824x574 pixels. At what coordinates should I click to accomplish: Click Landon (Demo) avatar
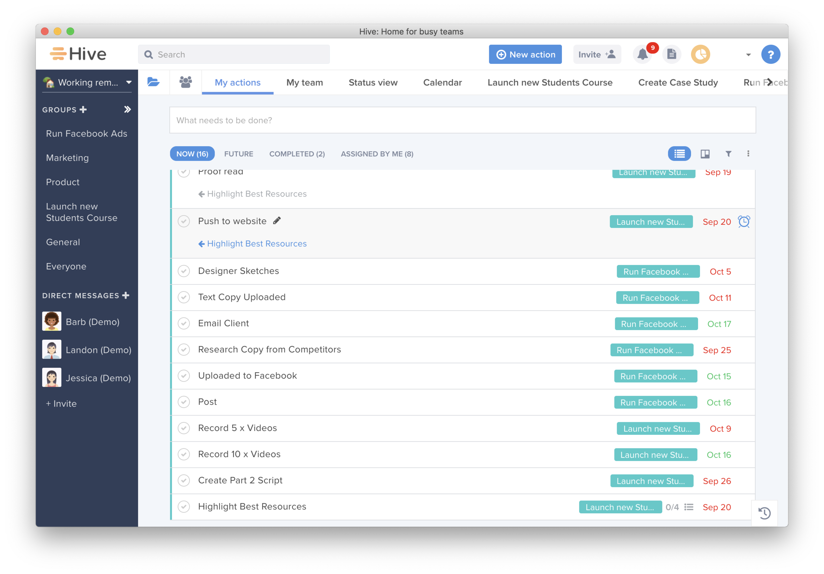click(52, 349)
